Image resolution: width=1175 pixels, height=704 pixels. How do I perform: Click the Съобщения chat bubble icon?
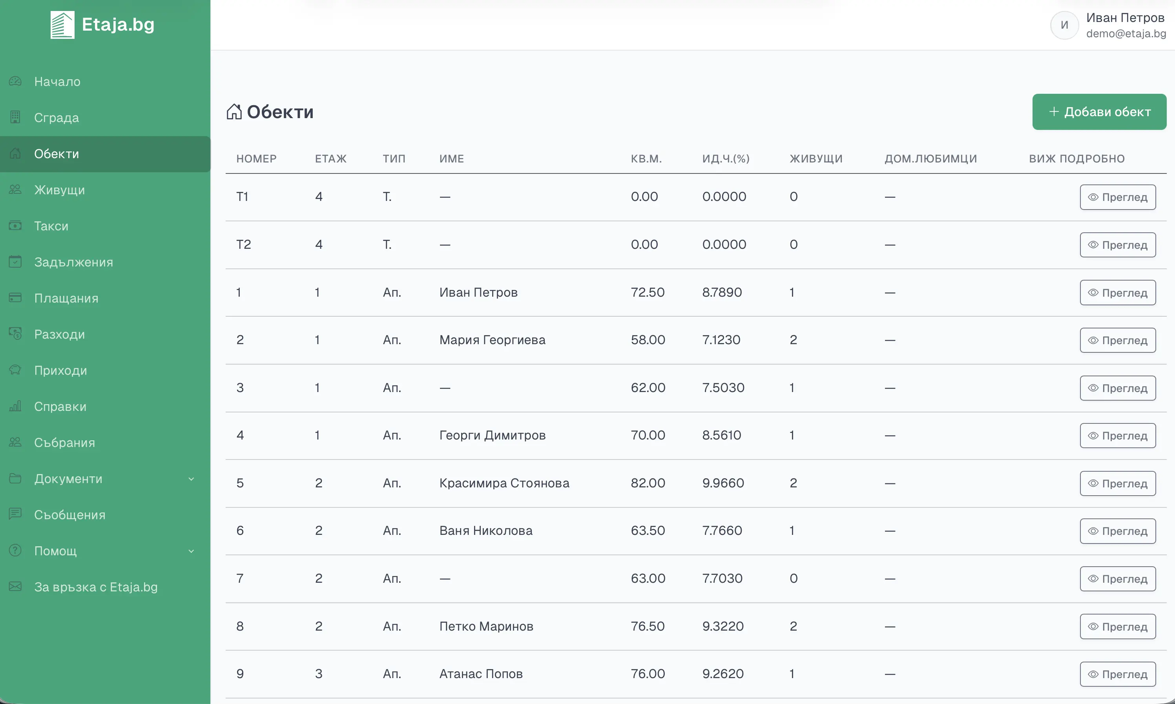coord(15,514)
